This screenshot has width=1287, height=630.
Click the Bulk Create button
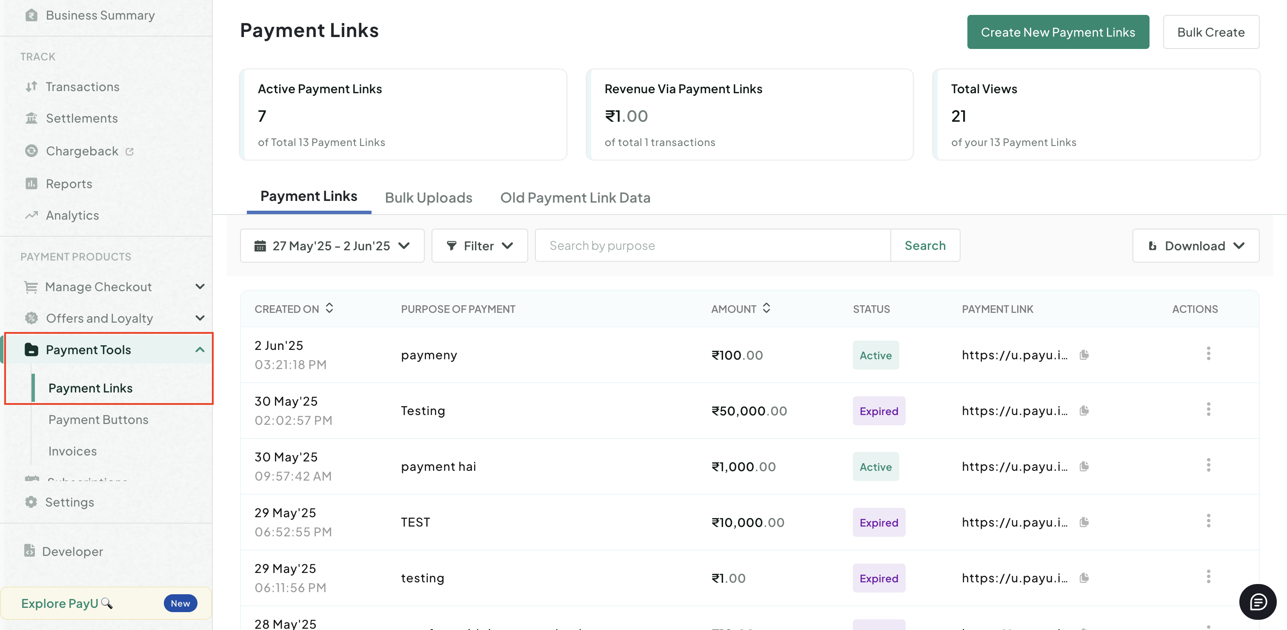[1210, 32]
